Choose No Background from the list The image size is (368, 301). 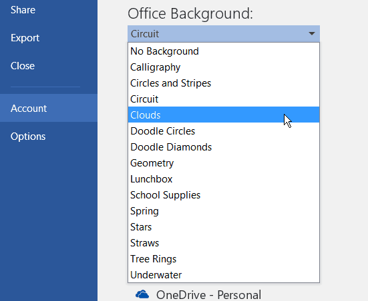pyautogui.click(x=224, y=51)
